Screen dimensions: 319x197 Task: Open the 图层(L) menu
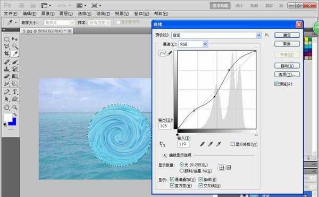(66, 14)
